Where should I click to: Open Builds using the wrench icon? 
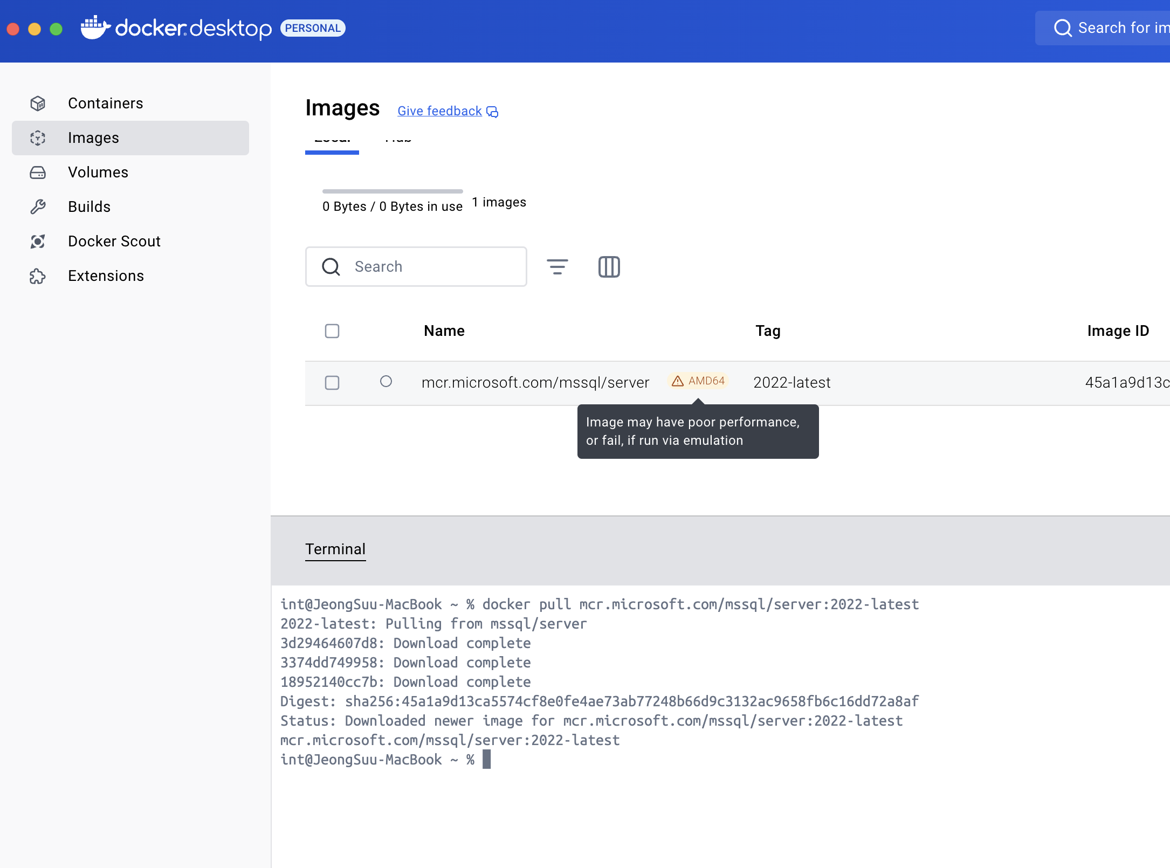pos(38,206)
